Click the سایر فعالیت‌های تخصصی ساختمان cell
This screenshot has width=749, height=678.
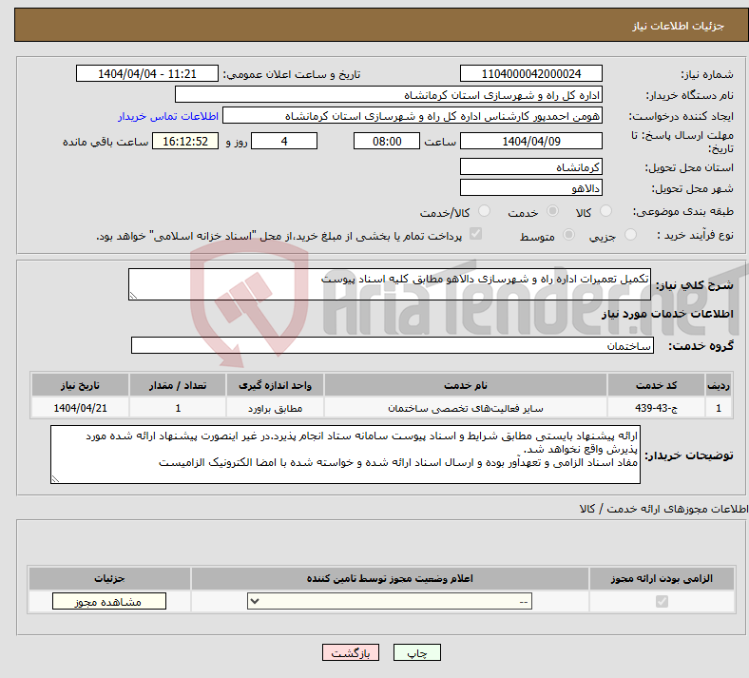point(466,408)
